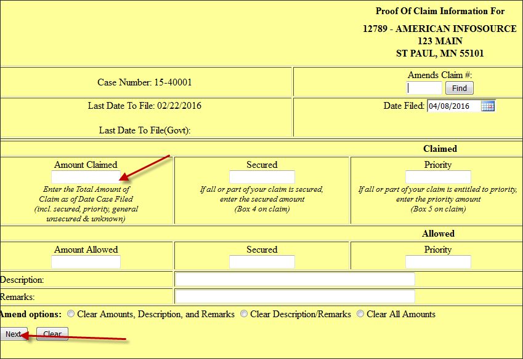Select the Amount Allowed input box
The height and width of the screenshot is (359, 523).
pyautogui.click(x=86, y=262)
